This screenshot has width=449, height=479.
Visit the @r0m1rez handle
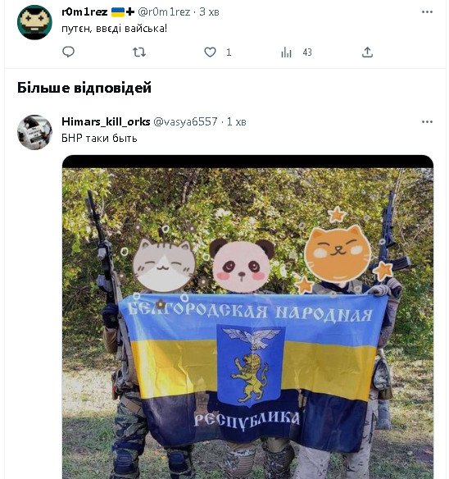[164, 12]
